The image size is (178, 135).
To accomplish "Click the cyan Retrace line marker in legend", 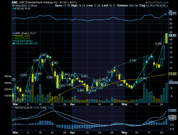I will pos(13,41).
